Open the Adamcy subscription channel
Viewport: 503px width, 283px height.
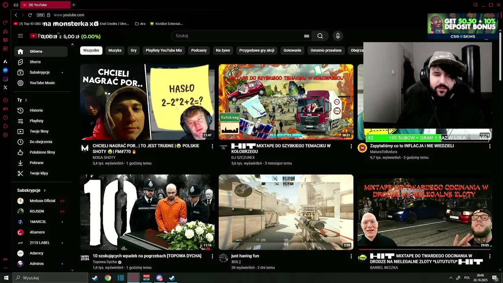[x=41, y=253]
